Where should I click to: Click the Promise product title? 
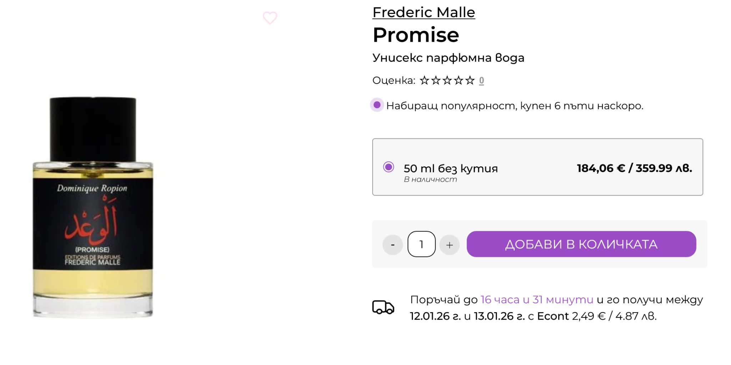[x=416, y=35]
